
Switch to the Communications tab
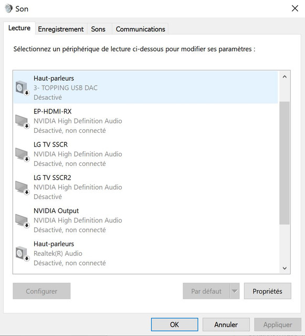pyautogui.click(x=140, y=29)
